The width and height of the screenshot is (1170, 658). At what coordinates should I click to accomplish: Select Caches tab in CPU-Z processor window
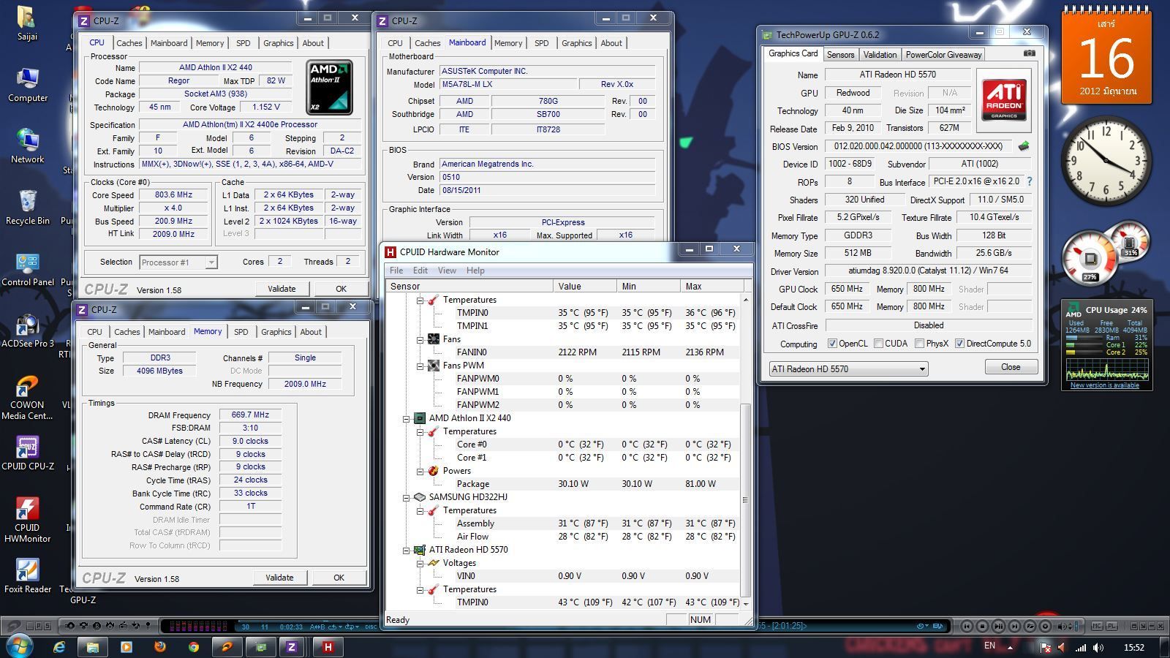129,43
